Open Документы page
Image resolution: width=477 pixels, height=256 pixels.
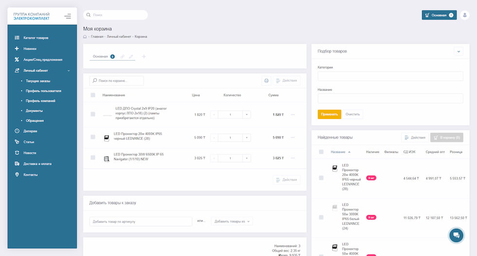point(34,111)
